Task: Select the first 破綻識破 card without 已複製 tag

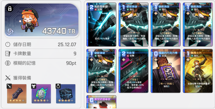Action: (x=133, y=25)
